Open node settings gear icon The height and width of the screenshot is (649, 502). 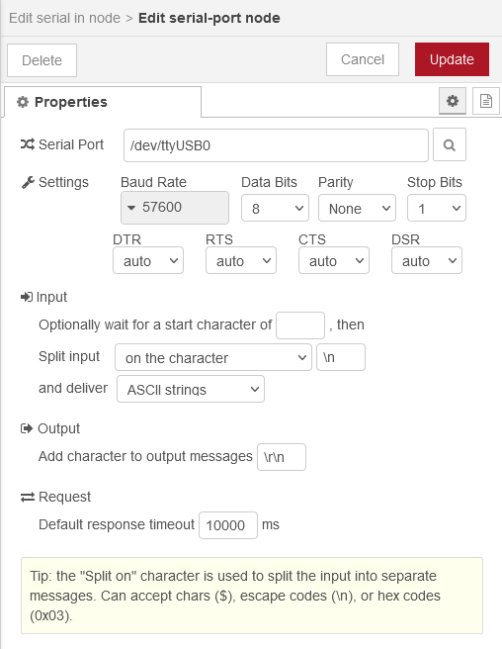(x=453, y=101)
